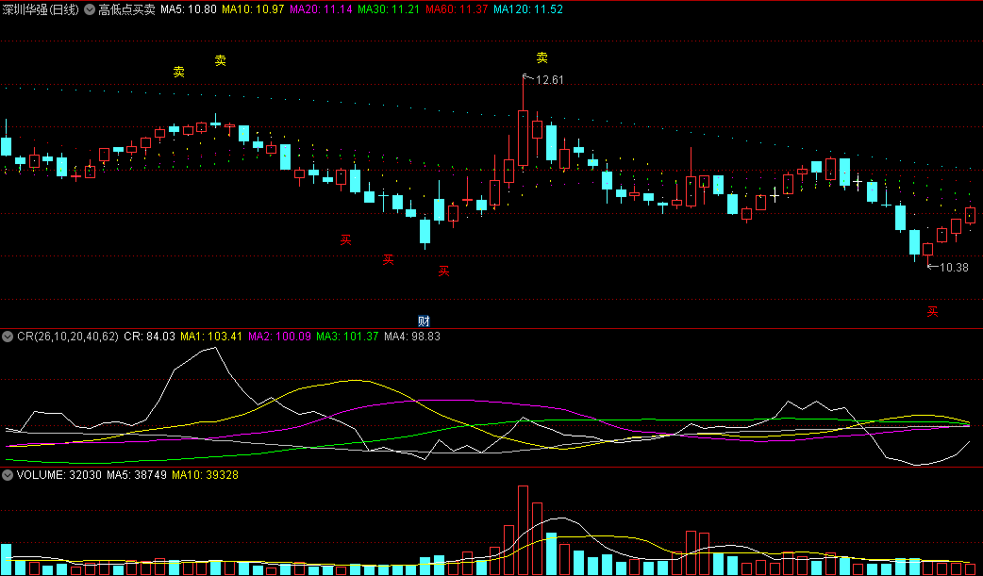Expand the VOLUME indicator menu arrow
The image size is (983, 576).
point(8,475)
